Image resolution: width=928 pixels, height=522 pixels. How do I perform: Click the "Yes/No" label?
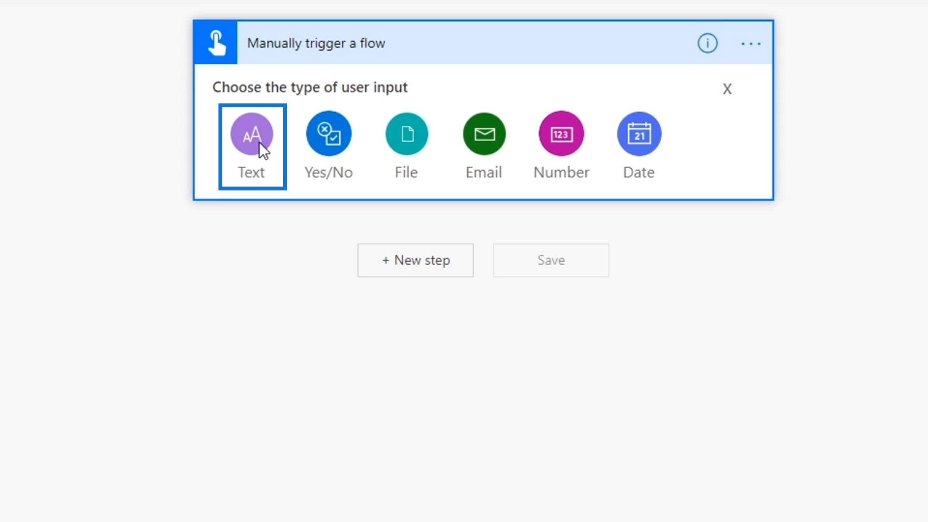329,173
